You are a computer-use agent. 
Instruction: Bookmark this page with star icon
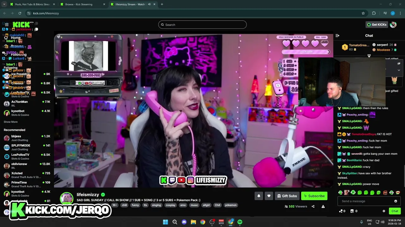(x=363, y=13)
